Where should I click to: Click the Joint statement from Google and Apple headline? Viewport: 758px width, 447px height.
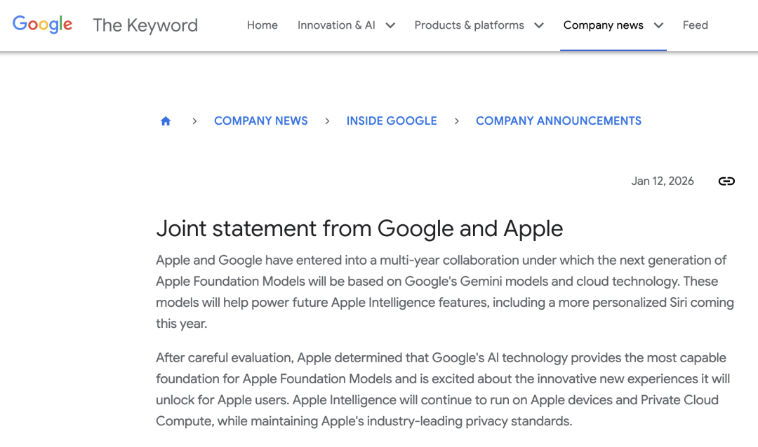(359, 228)
